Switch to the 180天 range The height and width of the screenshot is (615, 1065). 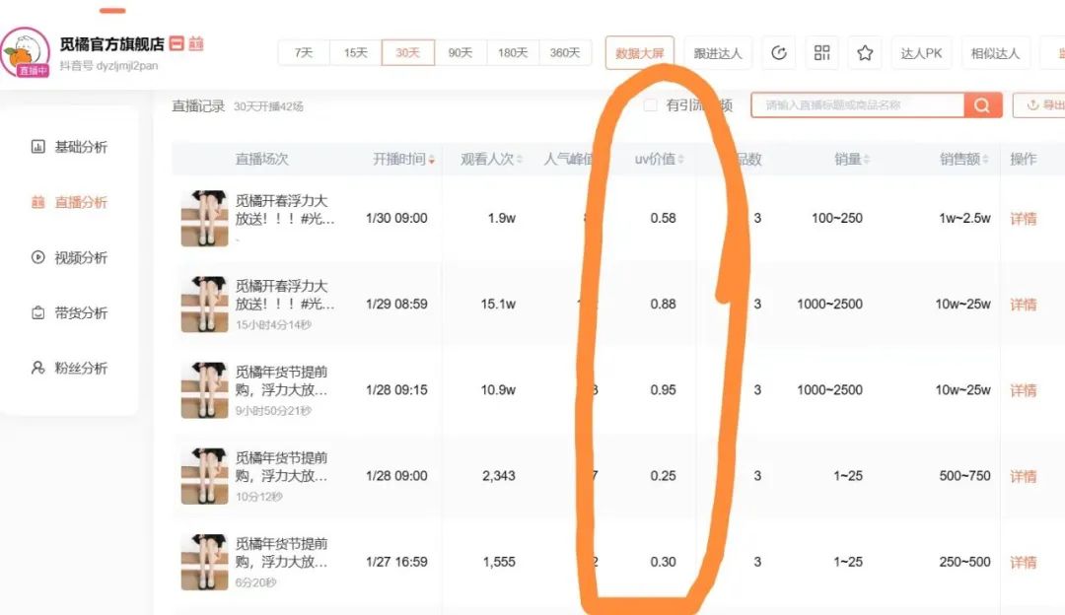(x=512, y=53)
